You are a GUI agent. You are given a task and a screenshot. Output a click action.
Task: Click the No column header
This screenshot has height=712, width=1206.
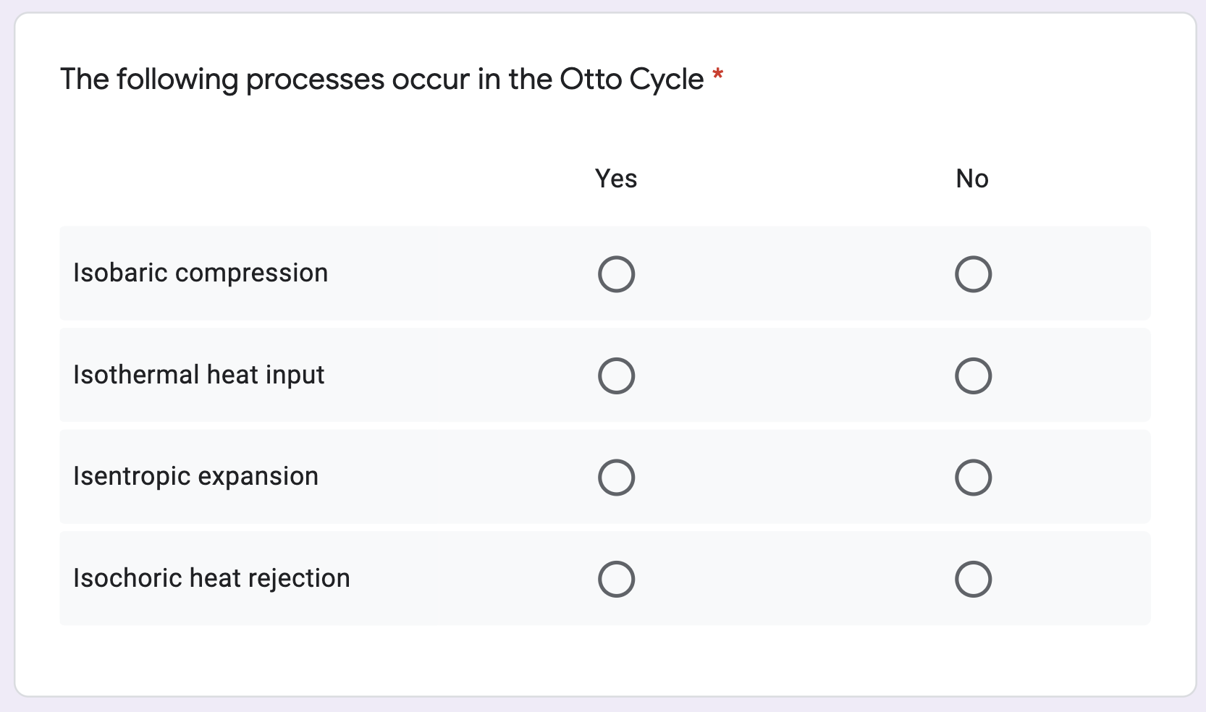tap(971, 179)
